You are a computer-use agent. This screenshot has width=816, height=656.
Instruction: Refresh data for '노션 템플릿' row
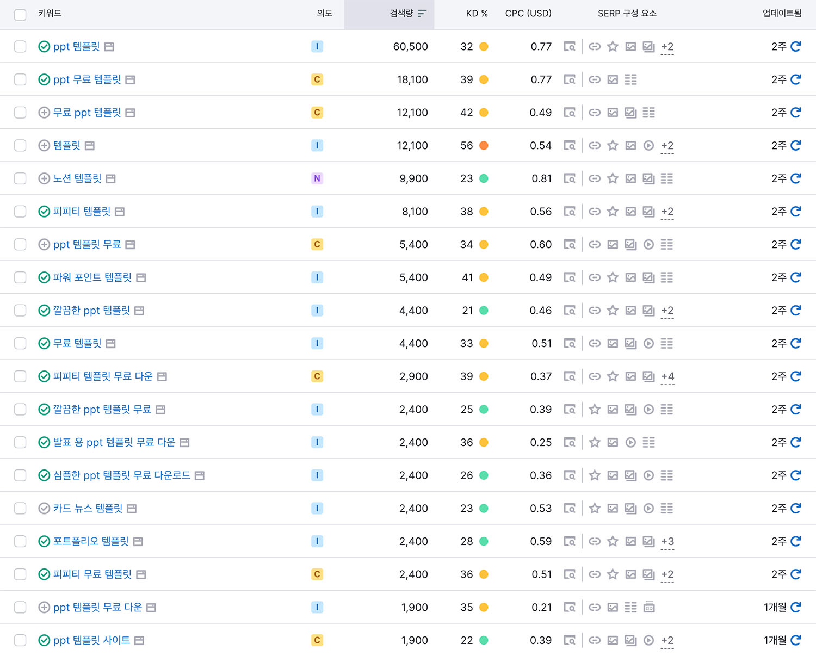(x=795, y=178)
